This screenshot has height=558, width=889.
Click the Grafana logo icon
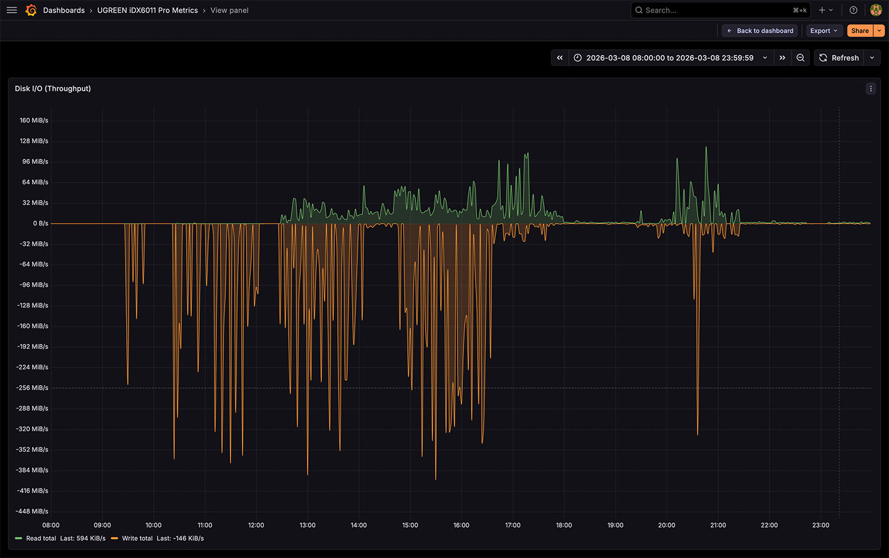[31, 10]
